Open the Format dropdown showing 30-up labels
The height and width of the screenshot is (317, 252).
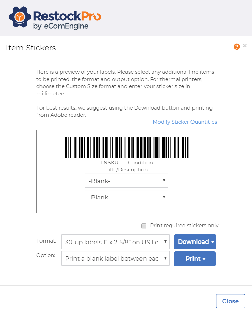click(x=115, y=241)
